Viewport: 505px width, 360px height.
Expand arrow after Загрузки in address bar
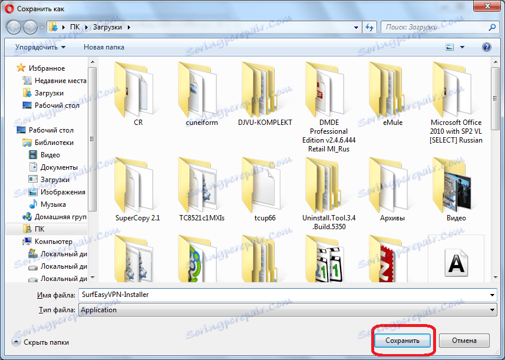coord(129,27)
